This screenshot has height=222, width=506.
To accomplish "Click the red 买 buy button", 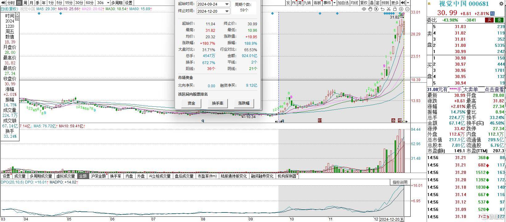I will [489, 20].
